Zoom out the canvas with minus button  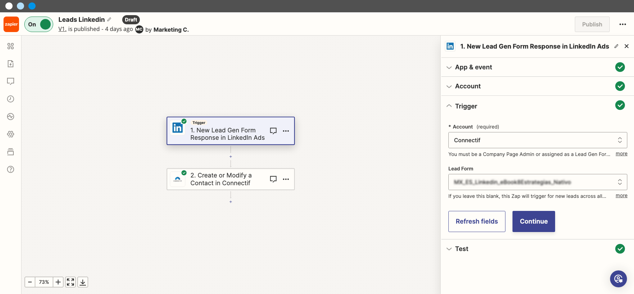tap(30, 282)
